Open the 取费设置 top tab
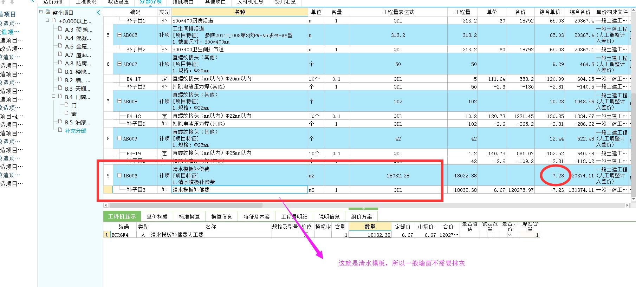 tap(118, 2)
